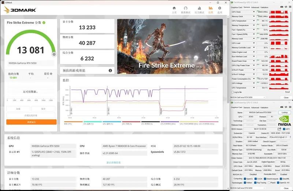Switch to Advanced tab in upper GPU-Z window
293x191 pixels.
pyautogui.click(x=255, y=7)
